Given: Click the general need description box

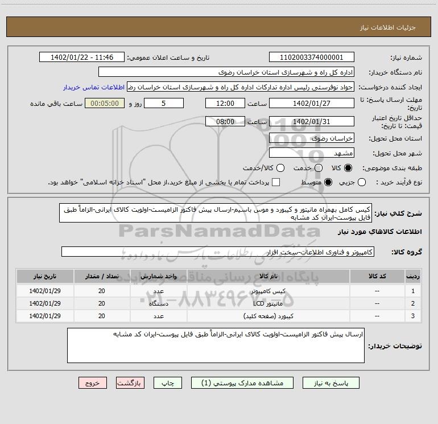Looking at the screenshot, I should click(216, 213).
